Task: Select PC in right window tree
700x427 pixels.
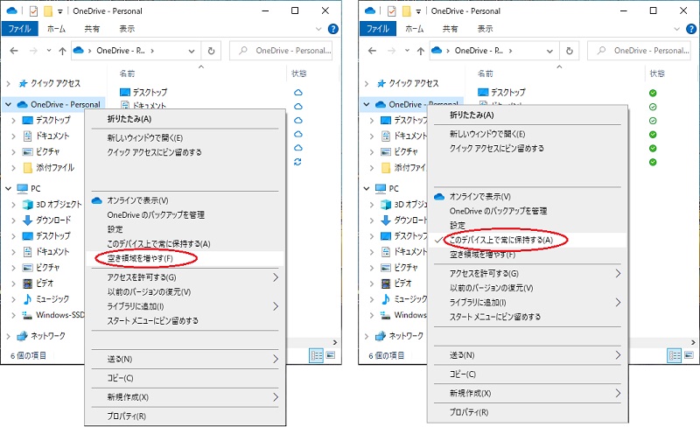Action: point(387,188)
